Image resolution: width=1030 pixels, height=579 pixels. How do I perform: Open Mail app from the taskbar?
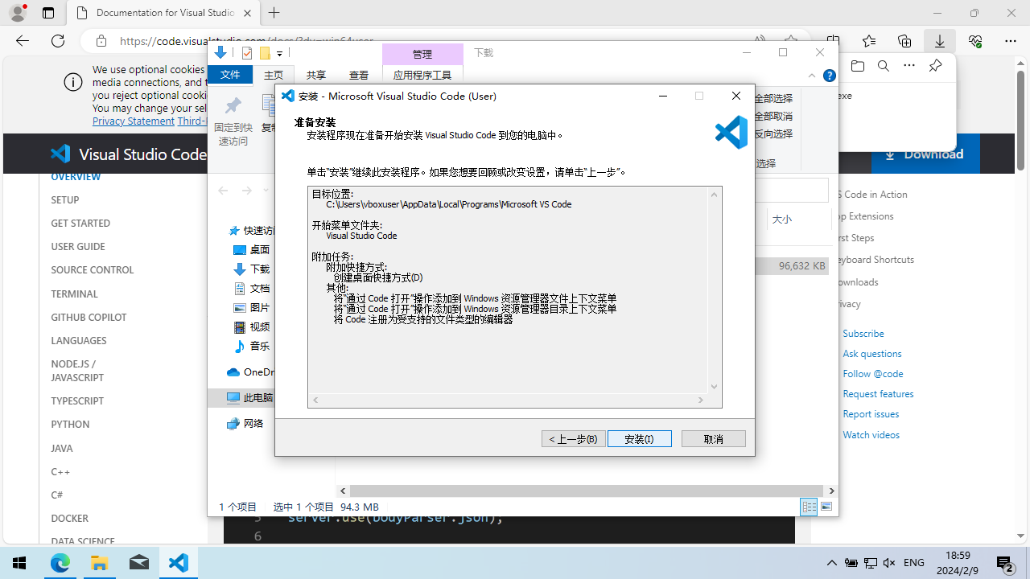click(x=139, y=563)
